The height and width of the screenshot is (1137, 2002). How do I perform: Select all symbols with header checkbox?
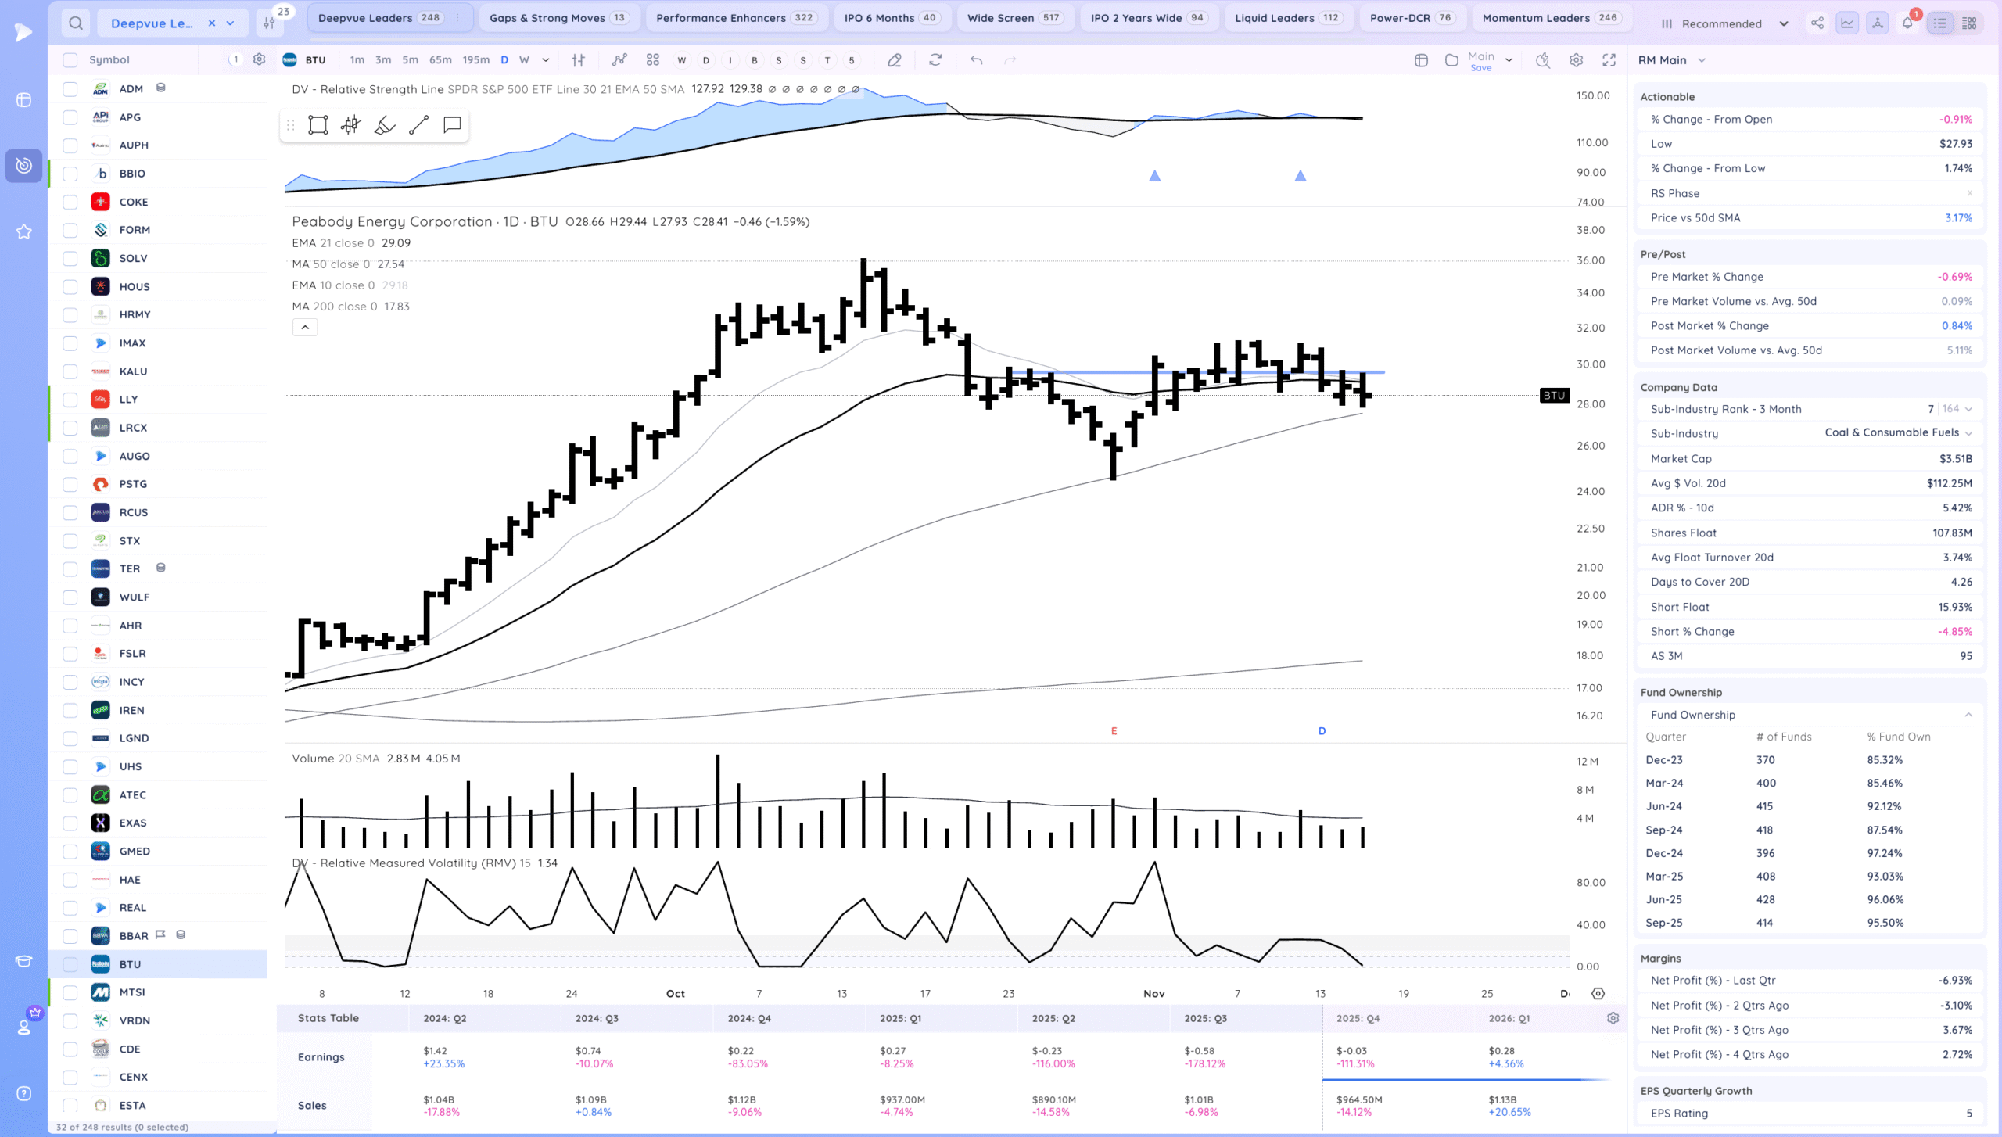70,60
